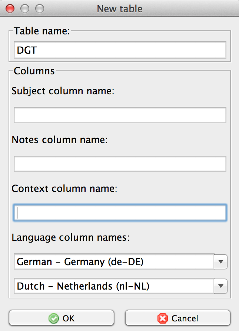239x331 pixels.
Task: Click the green checkmark icon on OK
Action: (54, 318)
